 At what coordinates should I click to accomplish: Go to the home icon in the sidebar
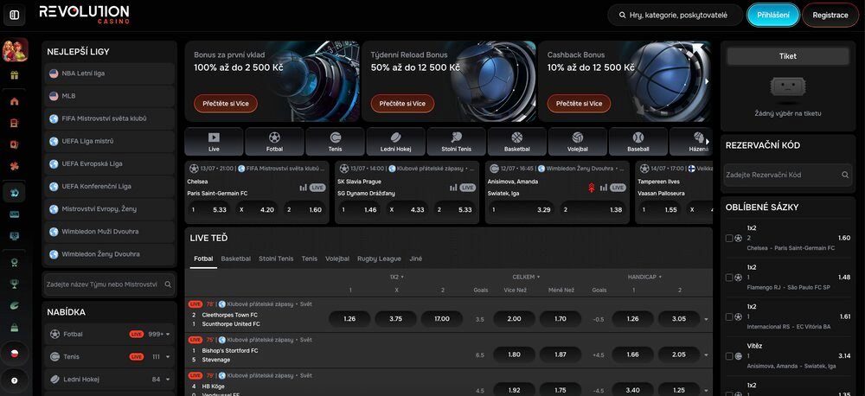15,101
